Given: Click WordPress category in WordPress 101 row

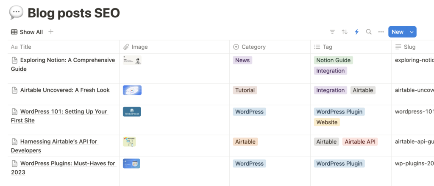Looking at the screenshot, I should 249,112.
